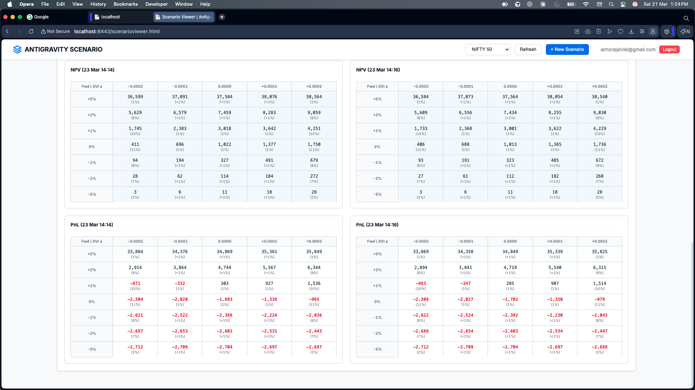The image size is (695, 390).
Task: Expand the NIFTY 50 index dropdown
Action: coord(488,49)
